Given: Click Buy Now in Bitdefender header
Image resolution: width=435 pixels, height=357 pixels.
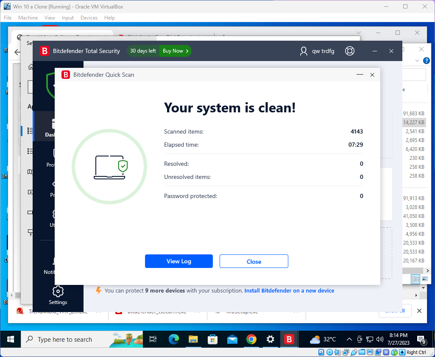Looking at the screenshot, I should [x=176, y=51].
